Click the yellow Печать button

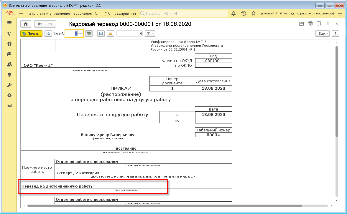(32, 34)
